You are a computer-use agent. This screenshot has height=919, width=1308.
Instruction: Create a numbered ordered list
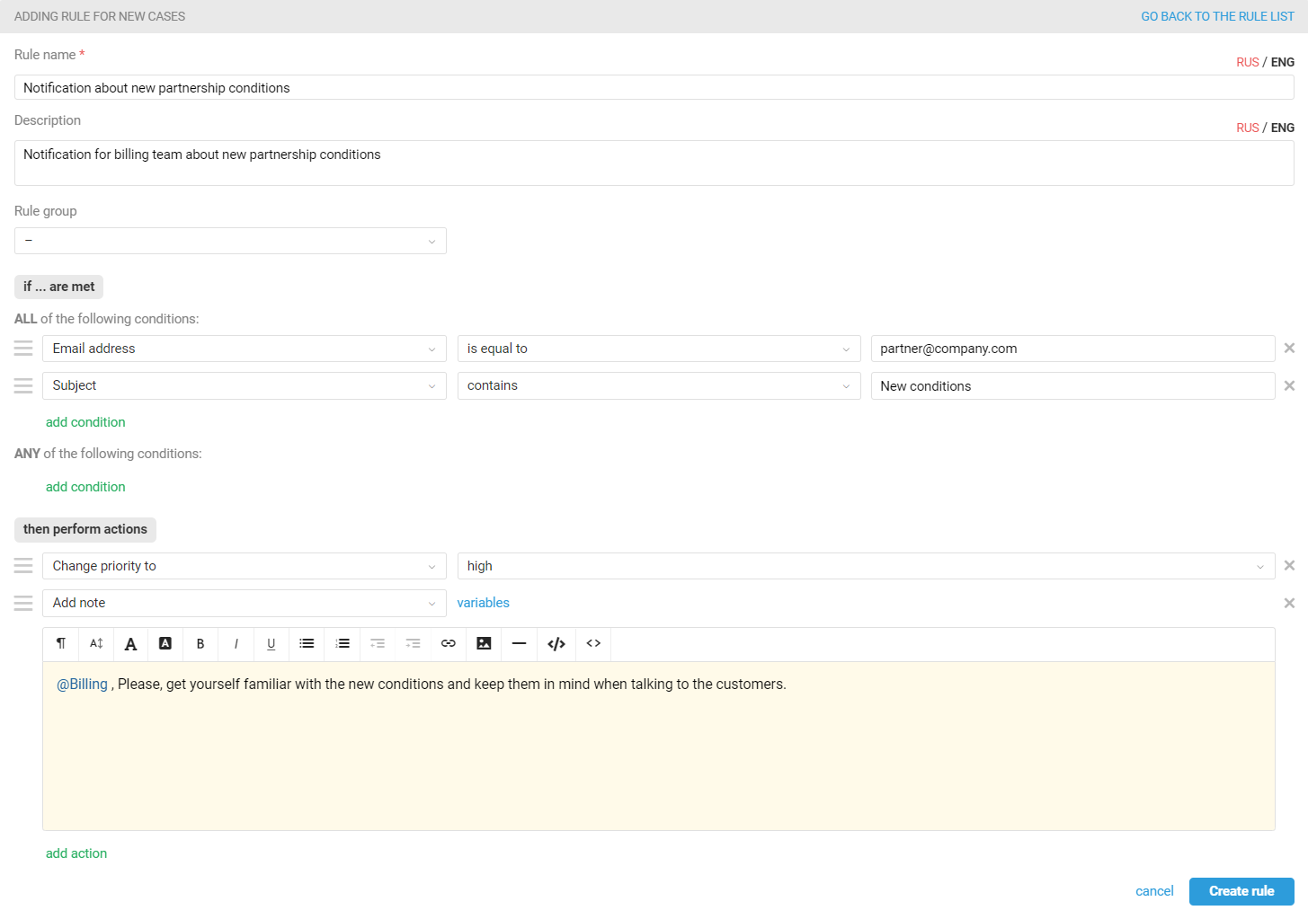tap(343, 644)
